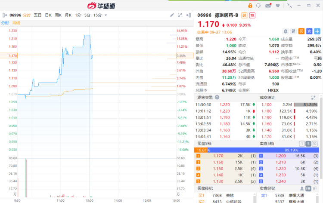Click the 华盛通 logo
Viewport: 323px width, 203px height.
point(101,6)
